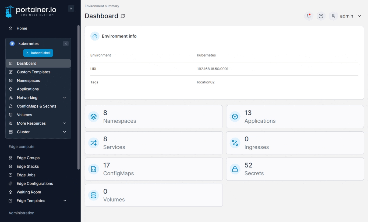The image size is (368, 222).
Task: Click the Applications cube icon tile
Action: pyautogui.click(x=235, y=117)
